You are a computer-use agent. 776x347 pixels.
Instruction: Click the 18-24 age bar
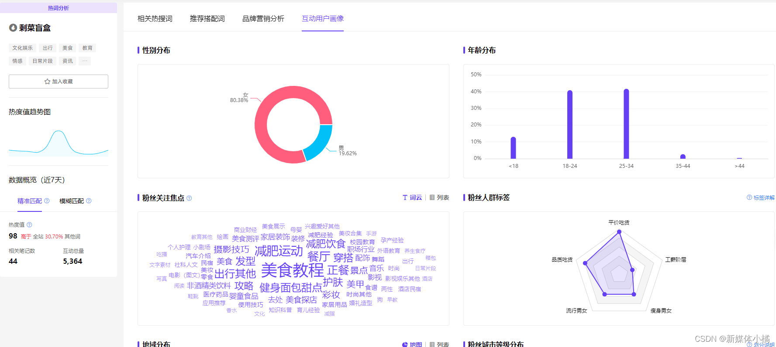point(570,125)
